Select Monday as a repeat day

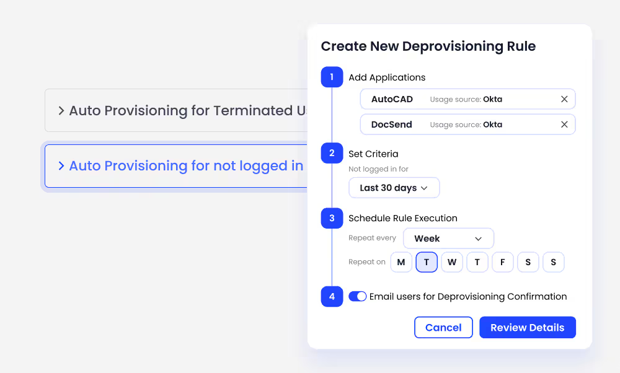coord(401,262)
